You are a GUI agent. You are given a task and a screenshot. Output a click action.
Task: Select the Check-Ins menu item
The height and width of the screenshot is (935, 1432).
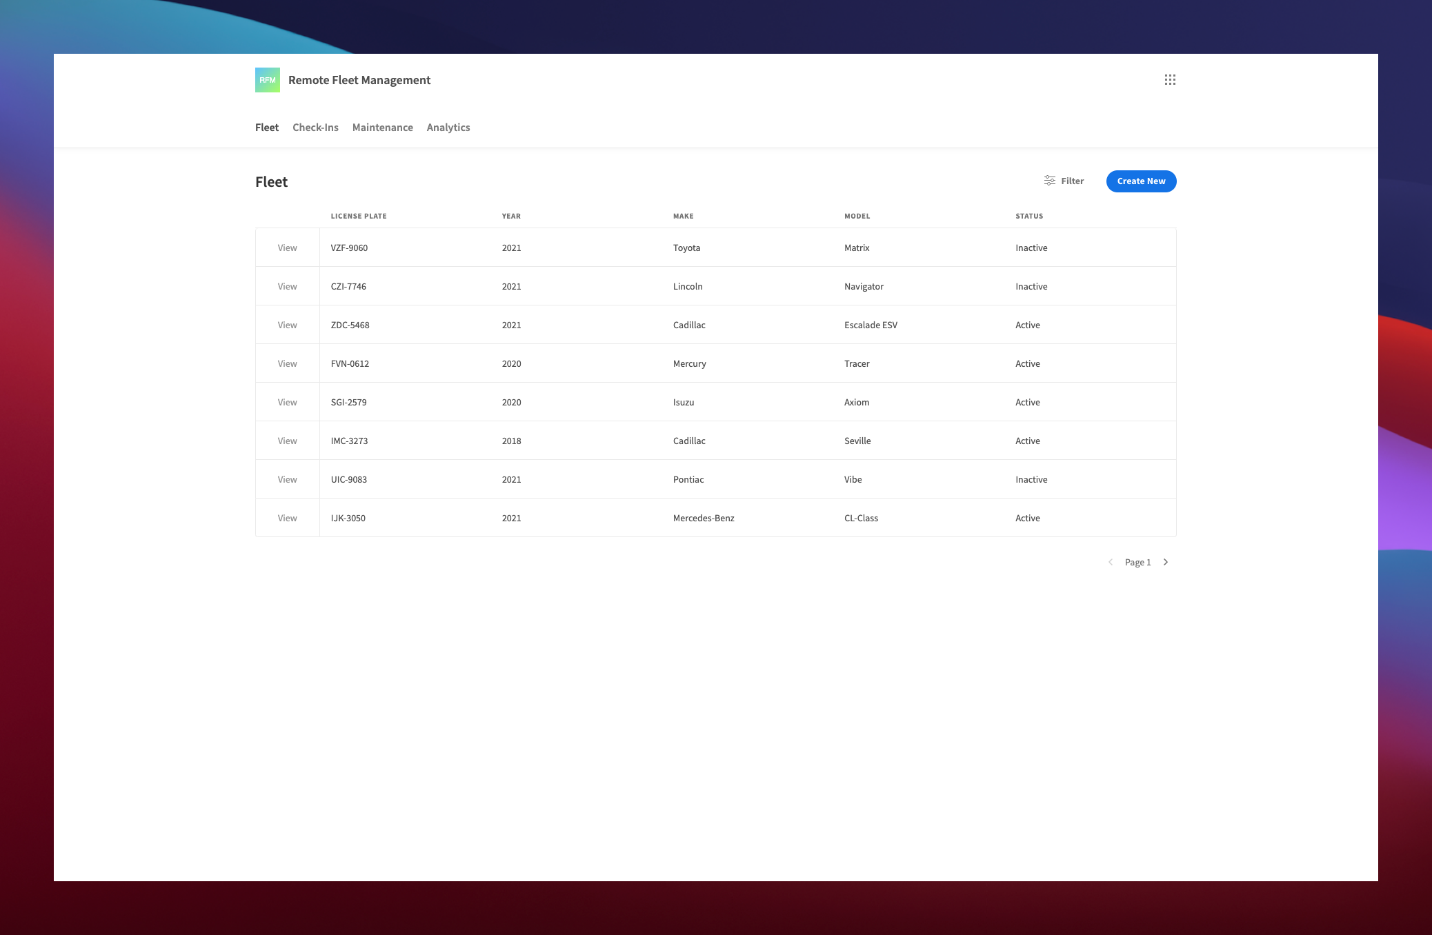[x=316, y=128]
